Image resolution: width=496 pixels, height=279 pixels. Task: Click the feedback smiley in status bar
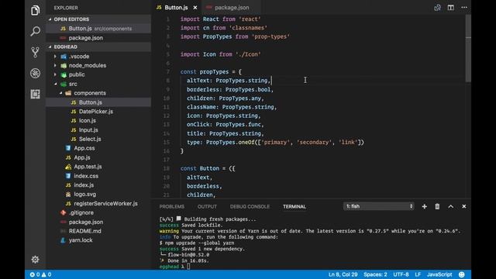pos(462,274)
